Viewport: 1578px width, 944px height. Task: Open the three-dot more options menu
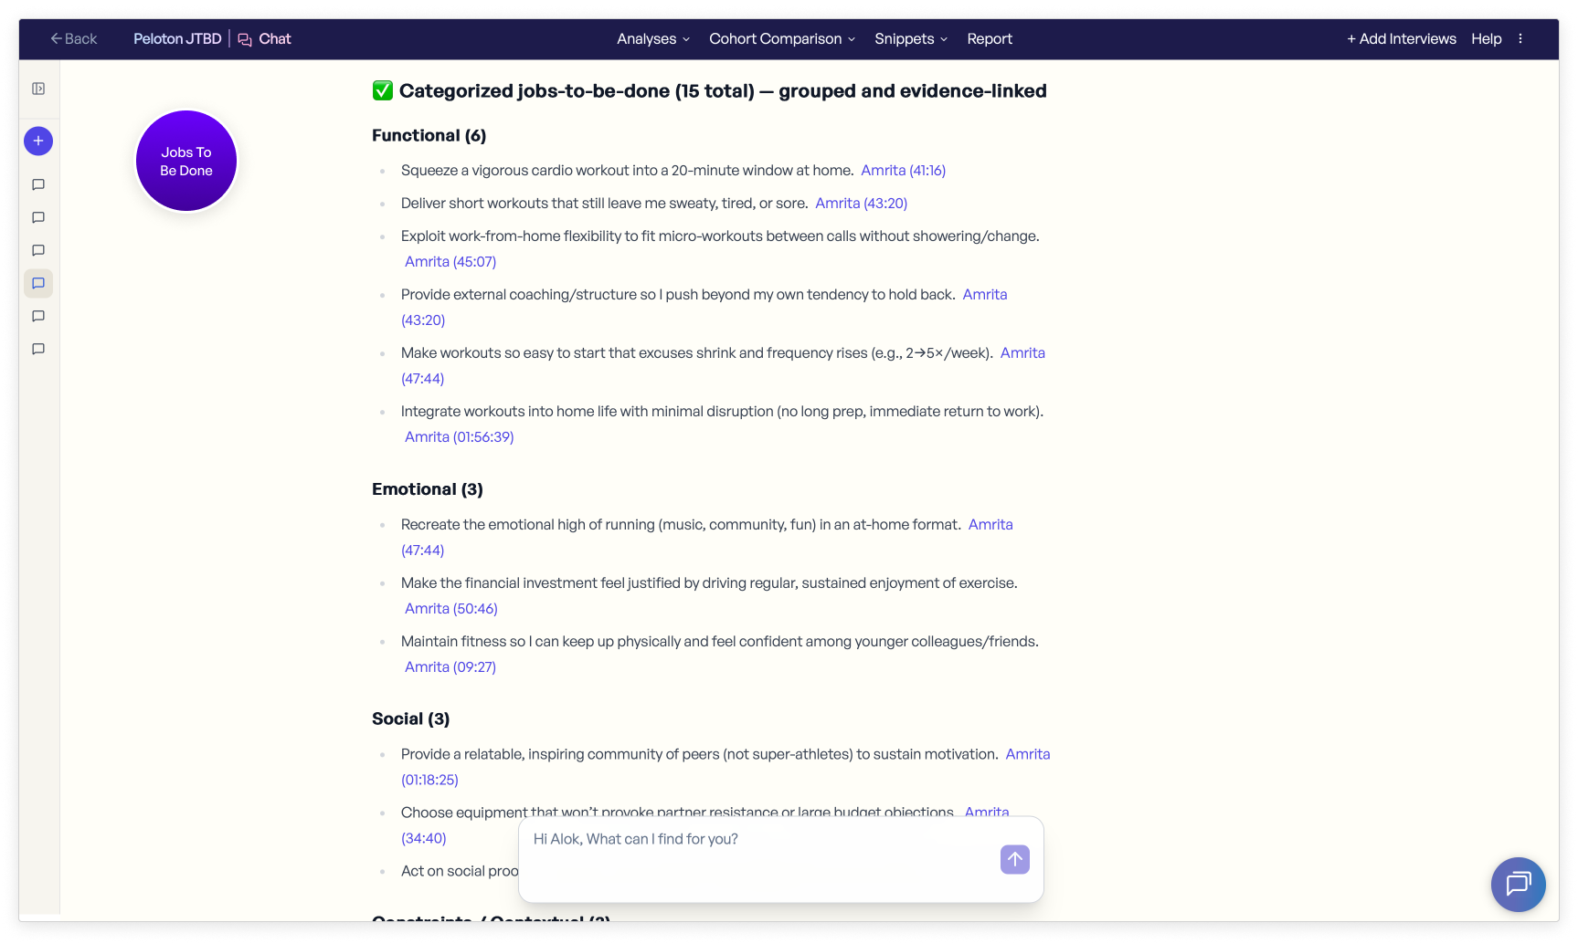1520,38
